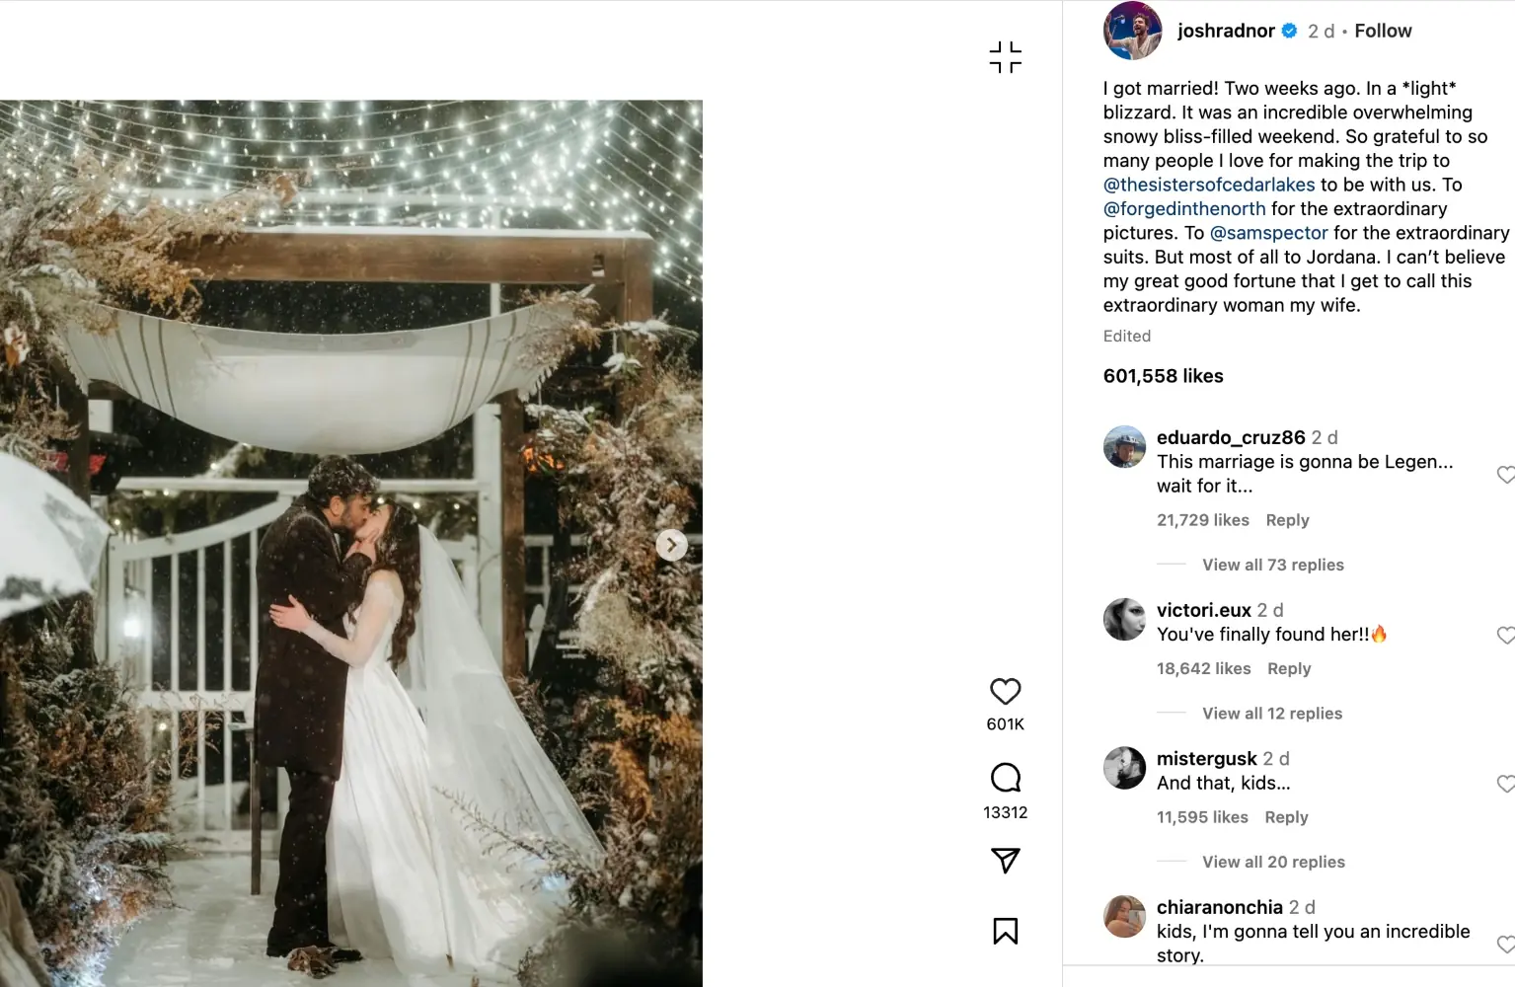Save the post with bookmark icon
The image size is (1515, 987).
click(x=1005, y=931)
